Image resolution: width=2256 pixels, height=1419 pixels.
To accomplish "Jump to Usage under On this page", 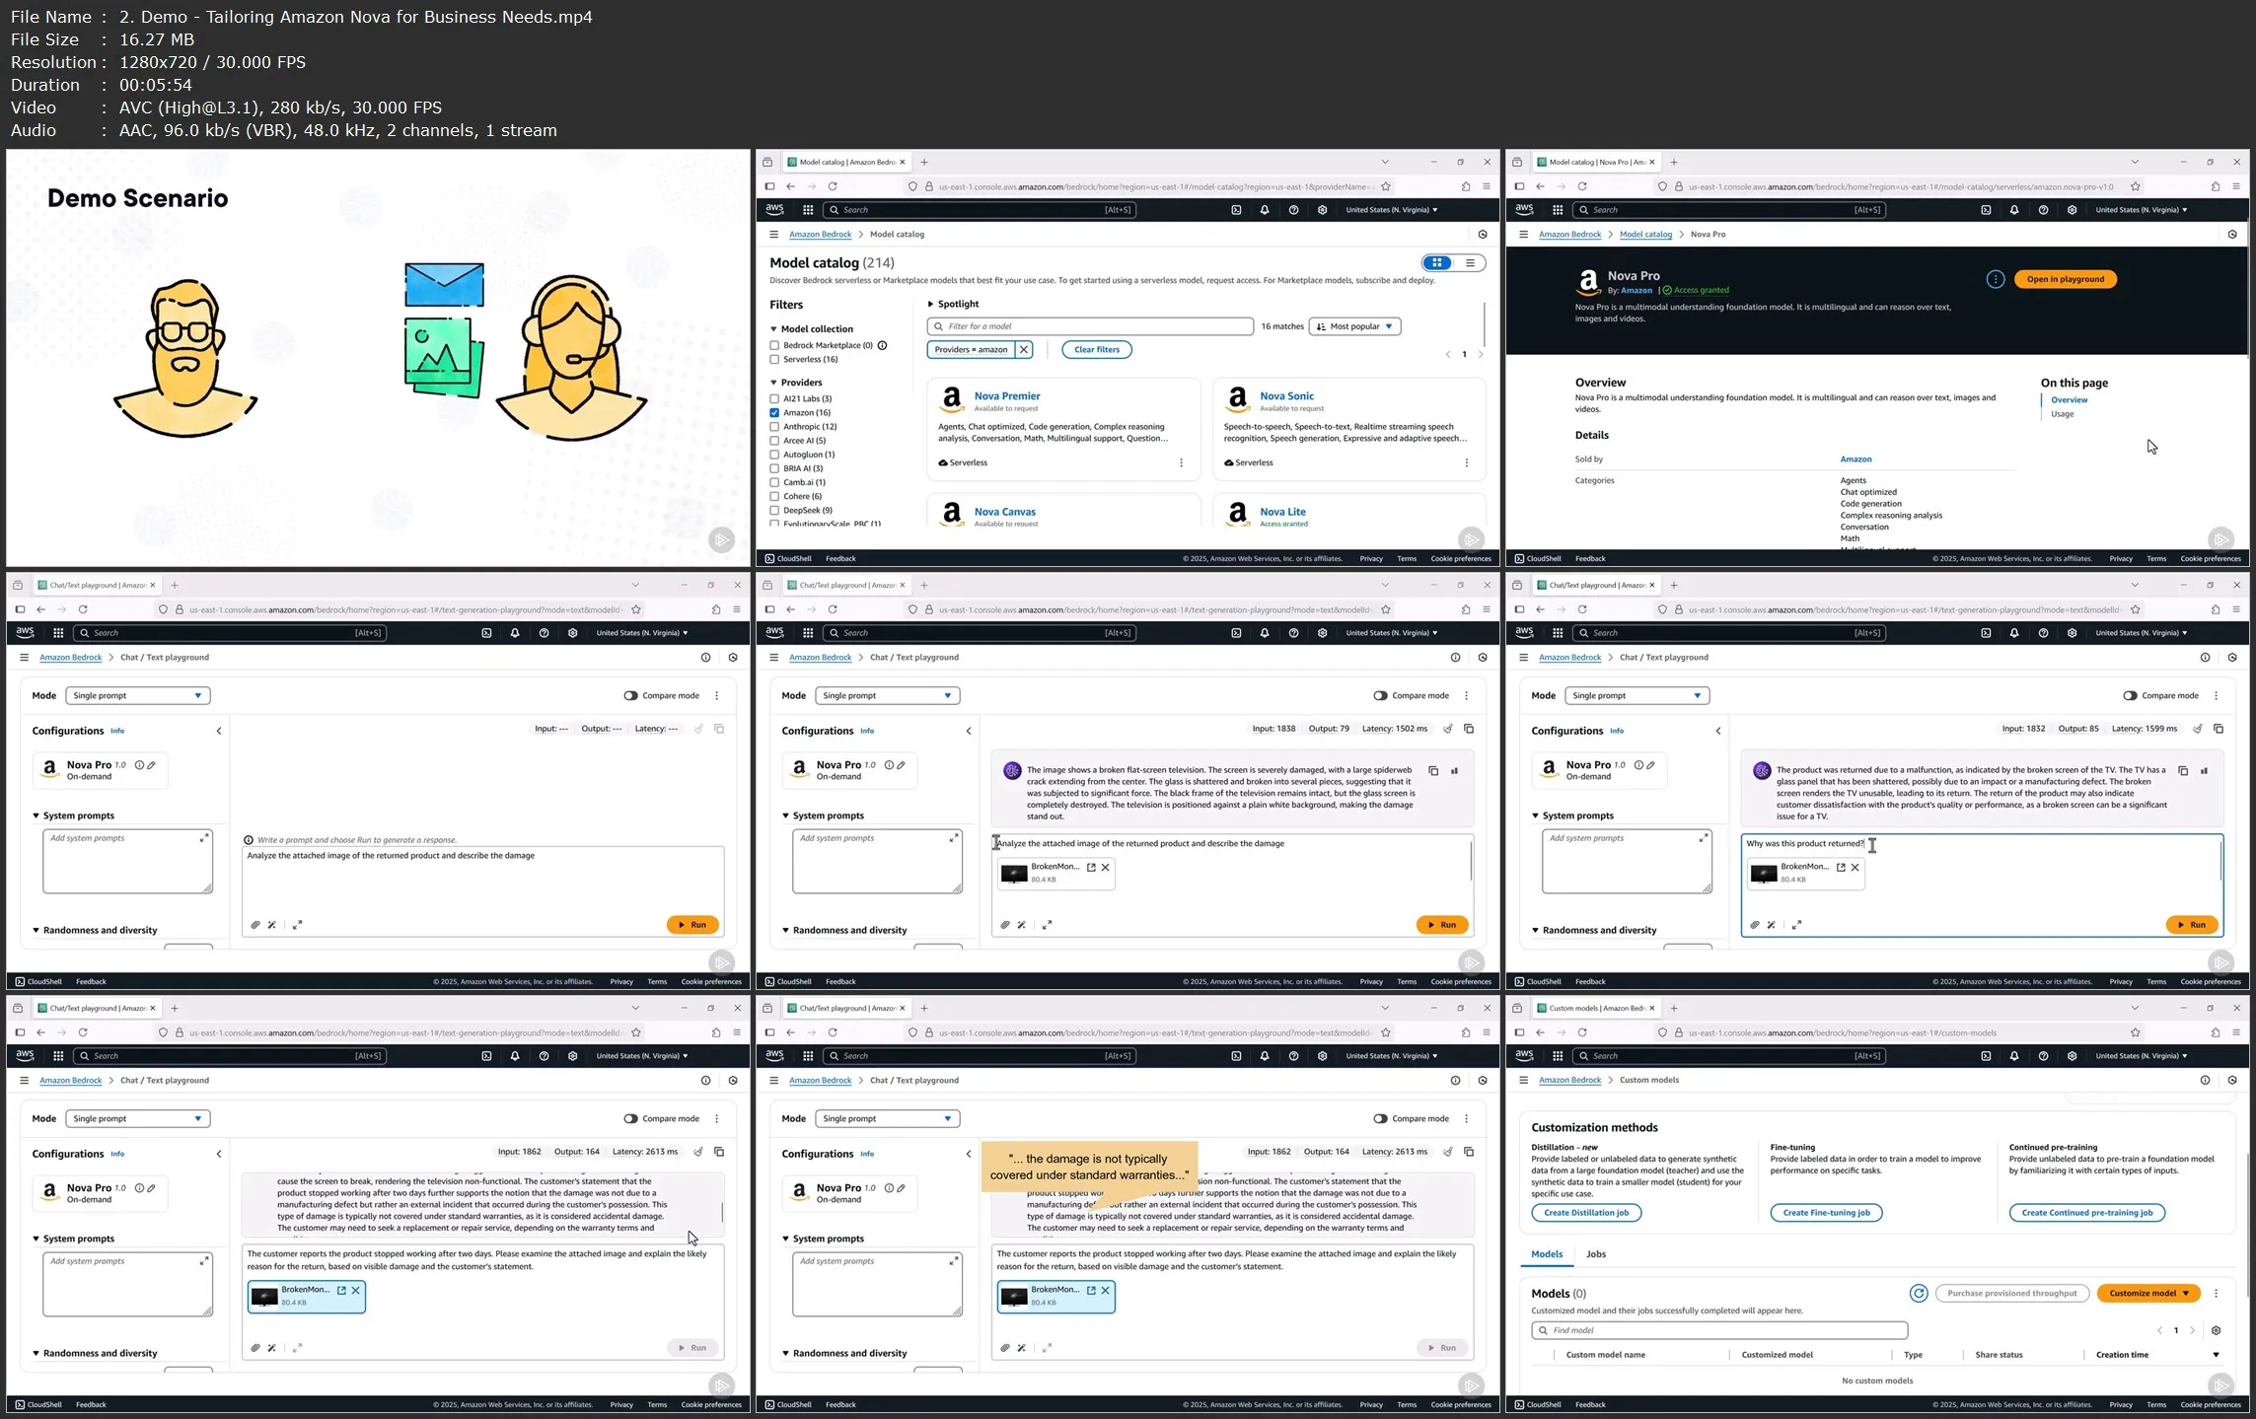I will (2063, 414).
